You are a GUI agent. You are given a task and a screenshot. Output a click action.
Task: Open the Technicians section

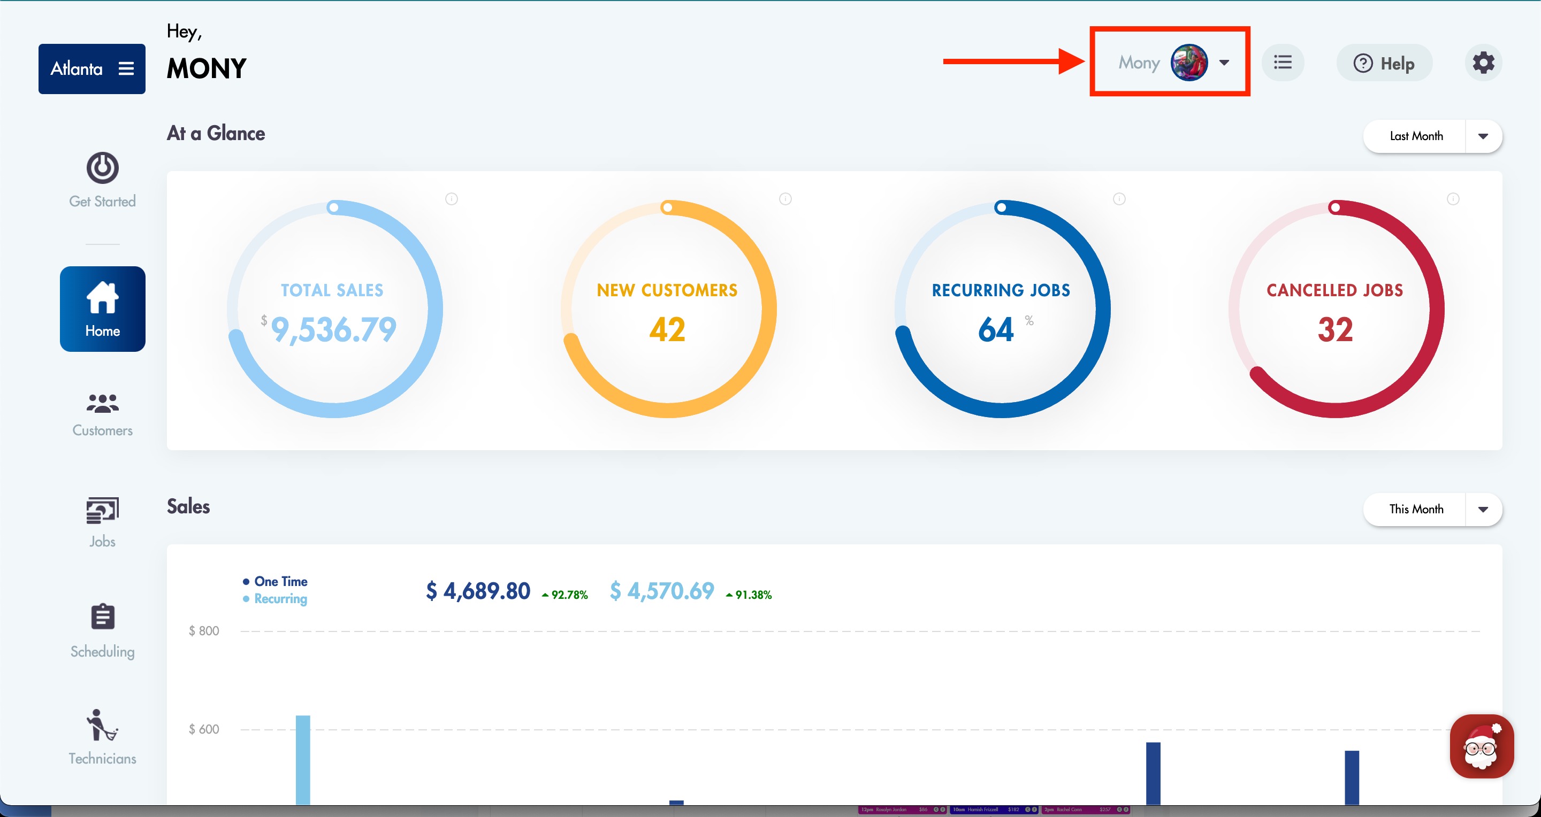coord(102,737)
